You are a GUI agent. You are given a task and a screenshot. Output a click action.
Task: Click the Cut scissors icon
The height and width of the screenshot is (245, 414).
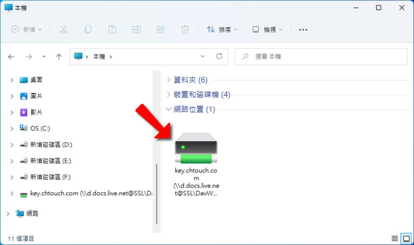63,29
